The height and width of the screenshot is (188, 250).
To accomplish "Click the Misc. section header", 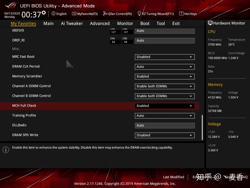I will (x=16, y=49).
